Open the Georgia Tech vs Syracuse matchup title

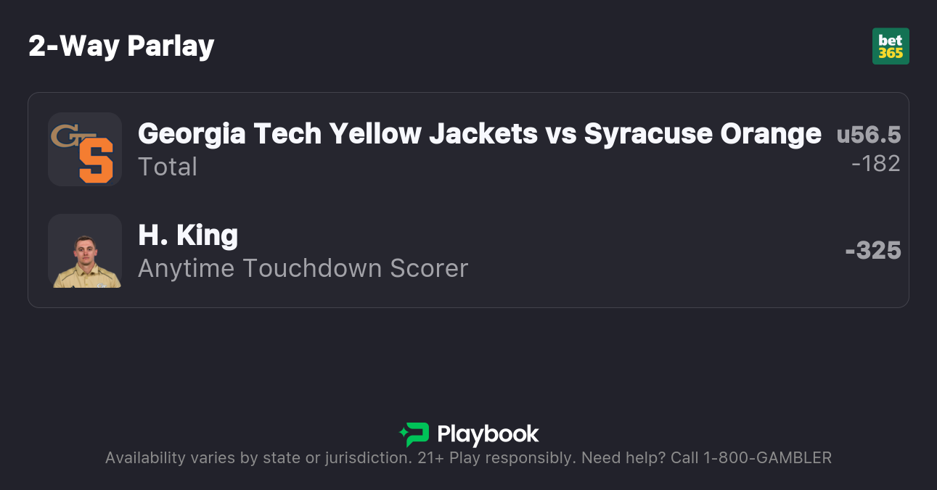click(x=479, y=134)
